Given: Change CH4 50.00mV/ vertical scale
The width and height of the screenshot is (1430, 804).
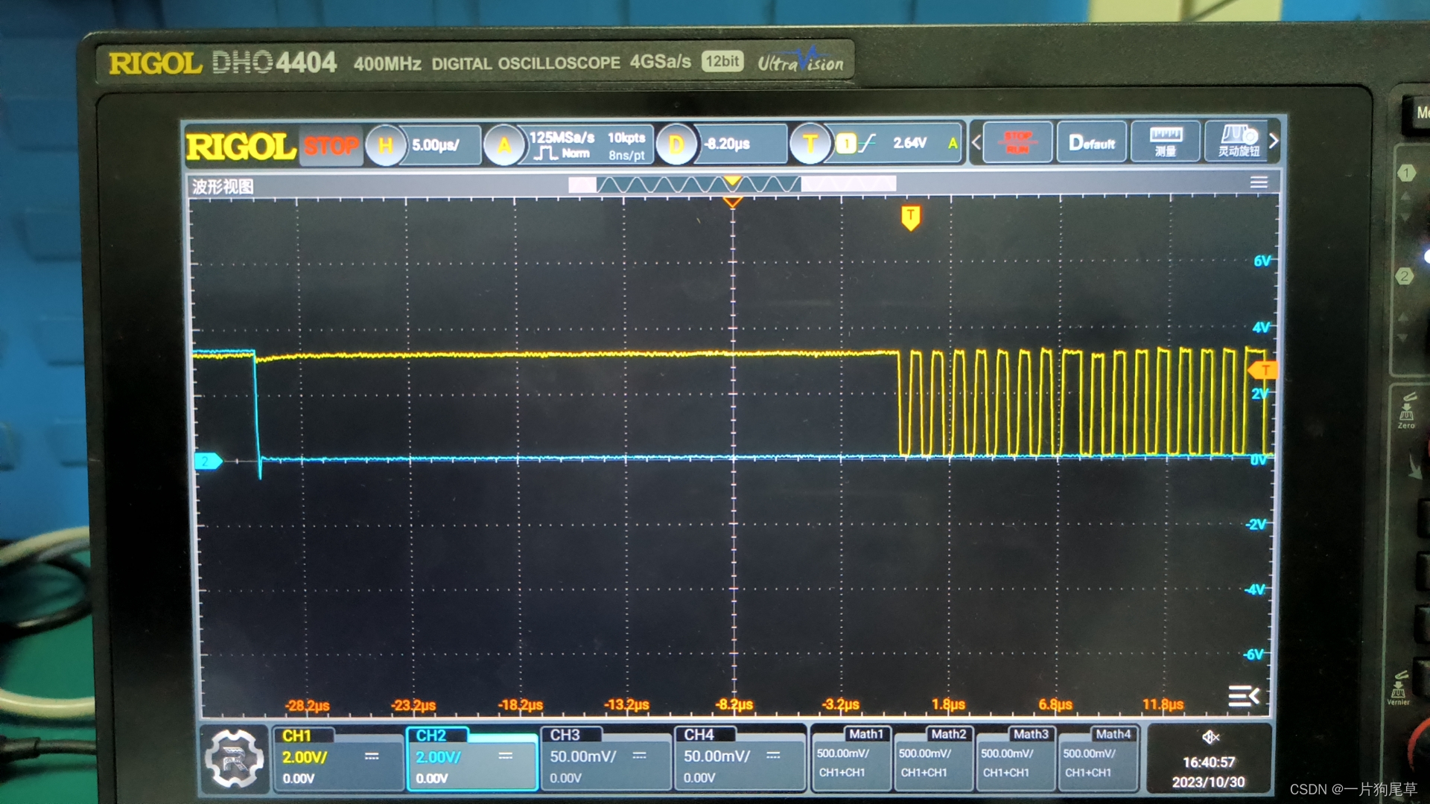Looking at the screenshot, I should (717, 756).
